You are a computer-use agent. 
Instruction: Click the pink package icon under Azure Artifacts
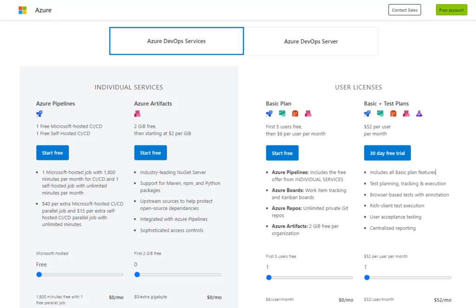(x=137, y=114)
